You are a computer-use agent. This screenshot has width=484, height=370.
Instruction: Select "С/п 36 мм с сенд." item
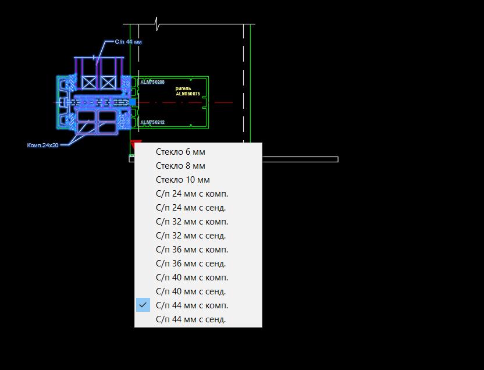point(191,264)
